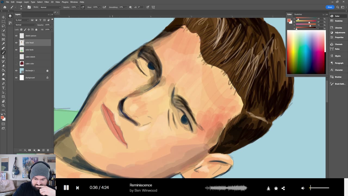
Task: Open the Plugins menu
Action: coord(65,2)
